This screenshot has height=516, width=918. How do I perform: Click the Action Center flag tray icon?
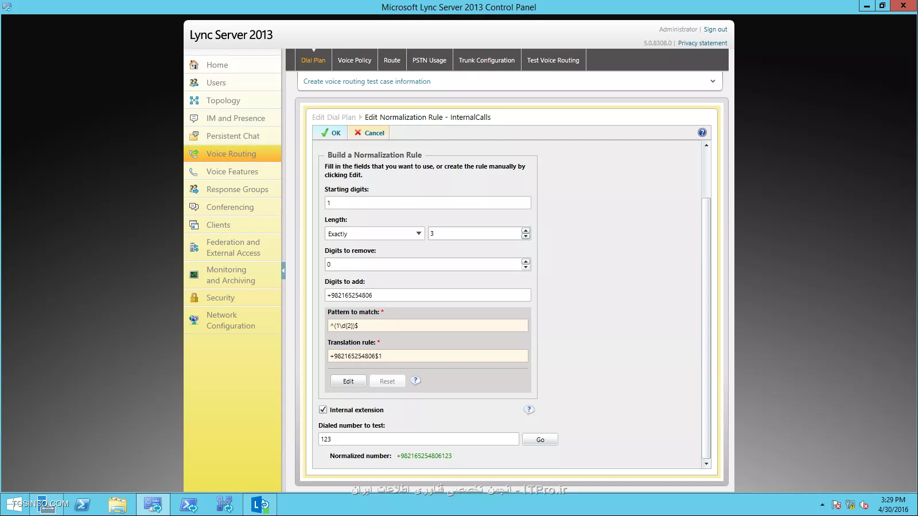[x=837, y=505]
